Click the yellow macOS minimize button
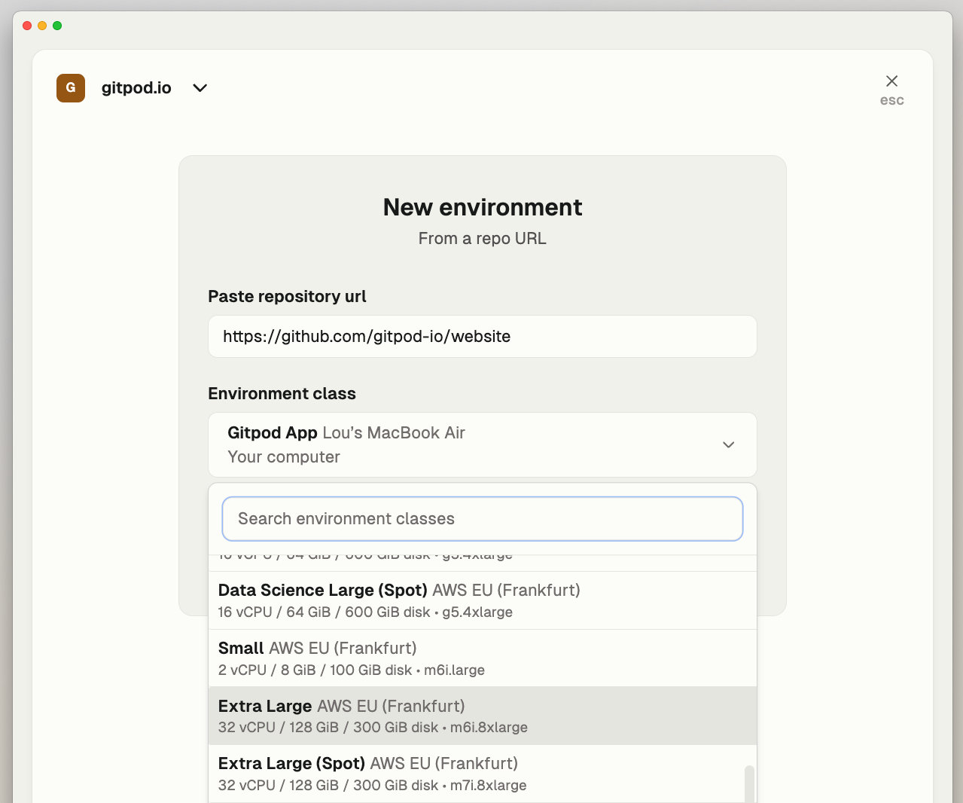Image resolution: width=963 pixels, height=803 pixels. [42, 26]
